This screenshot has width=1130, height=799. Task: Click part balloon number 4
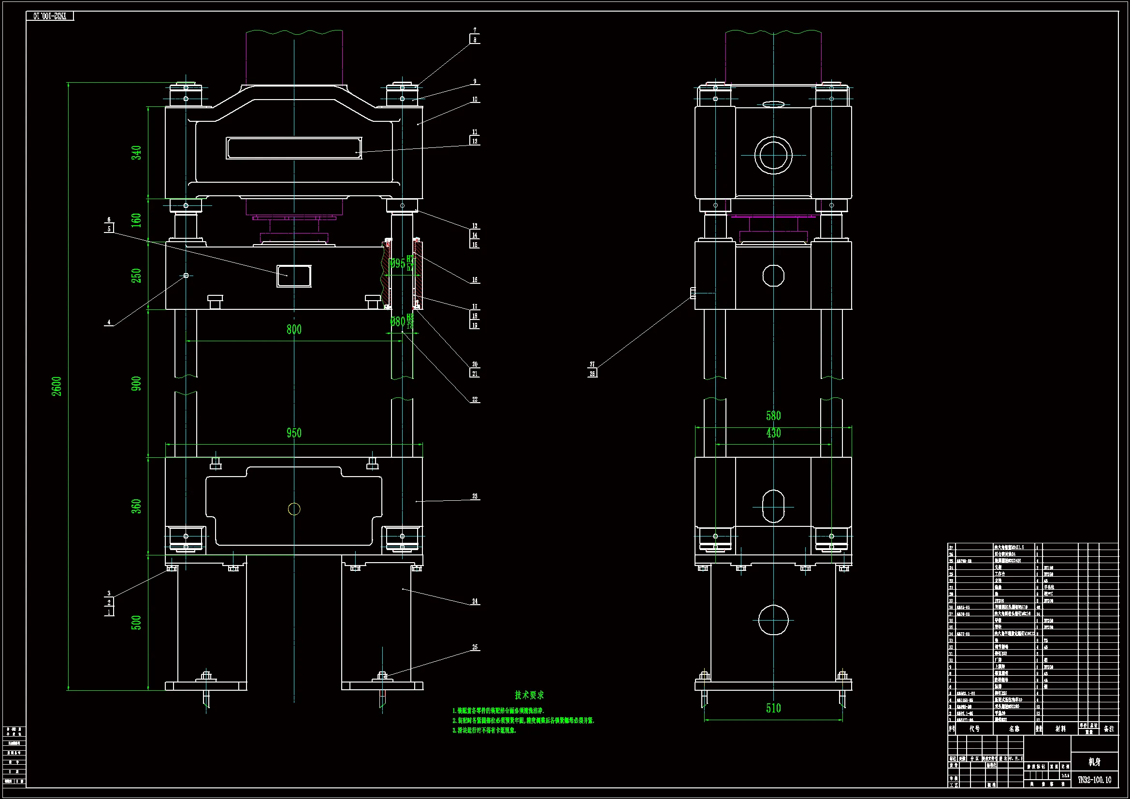pos(109,322)
